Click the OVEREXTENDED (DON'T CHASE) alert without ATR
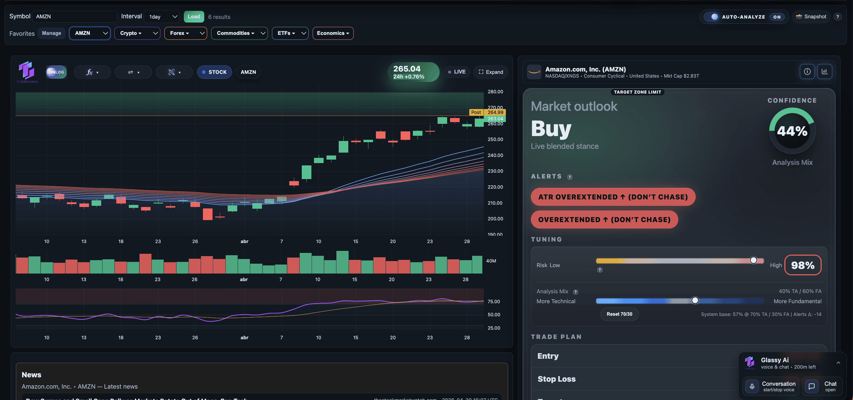 (x=604, y=219)
